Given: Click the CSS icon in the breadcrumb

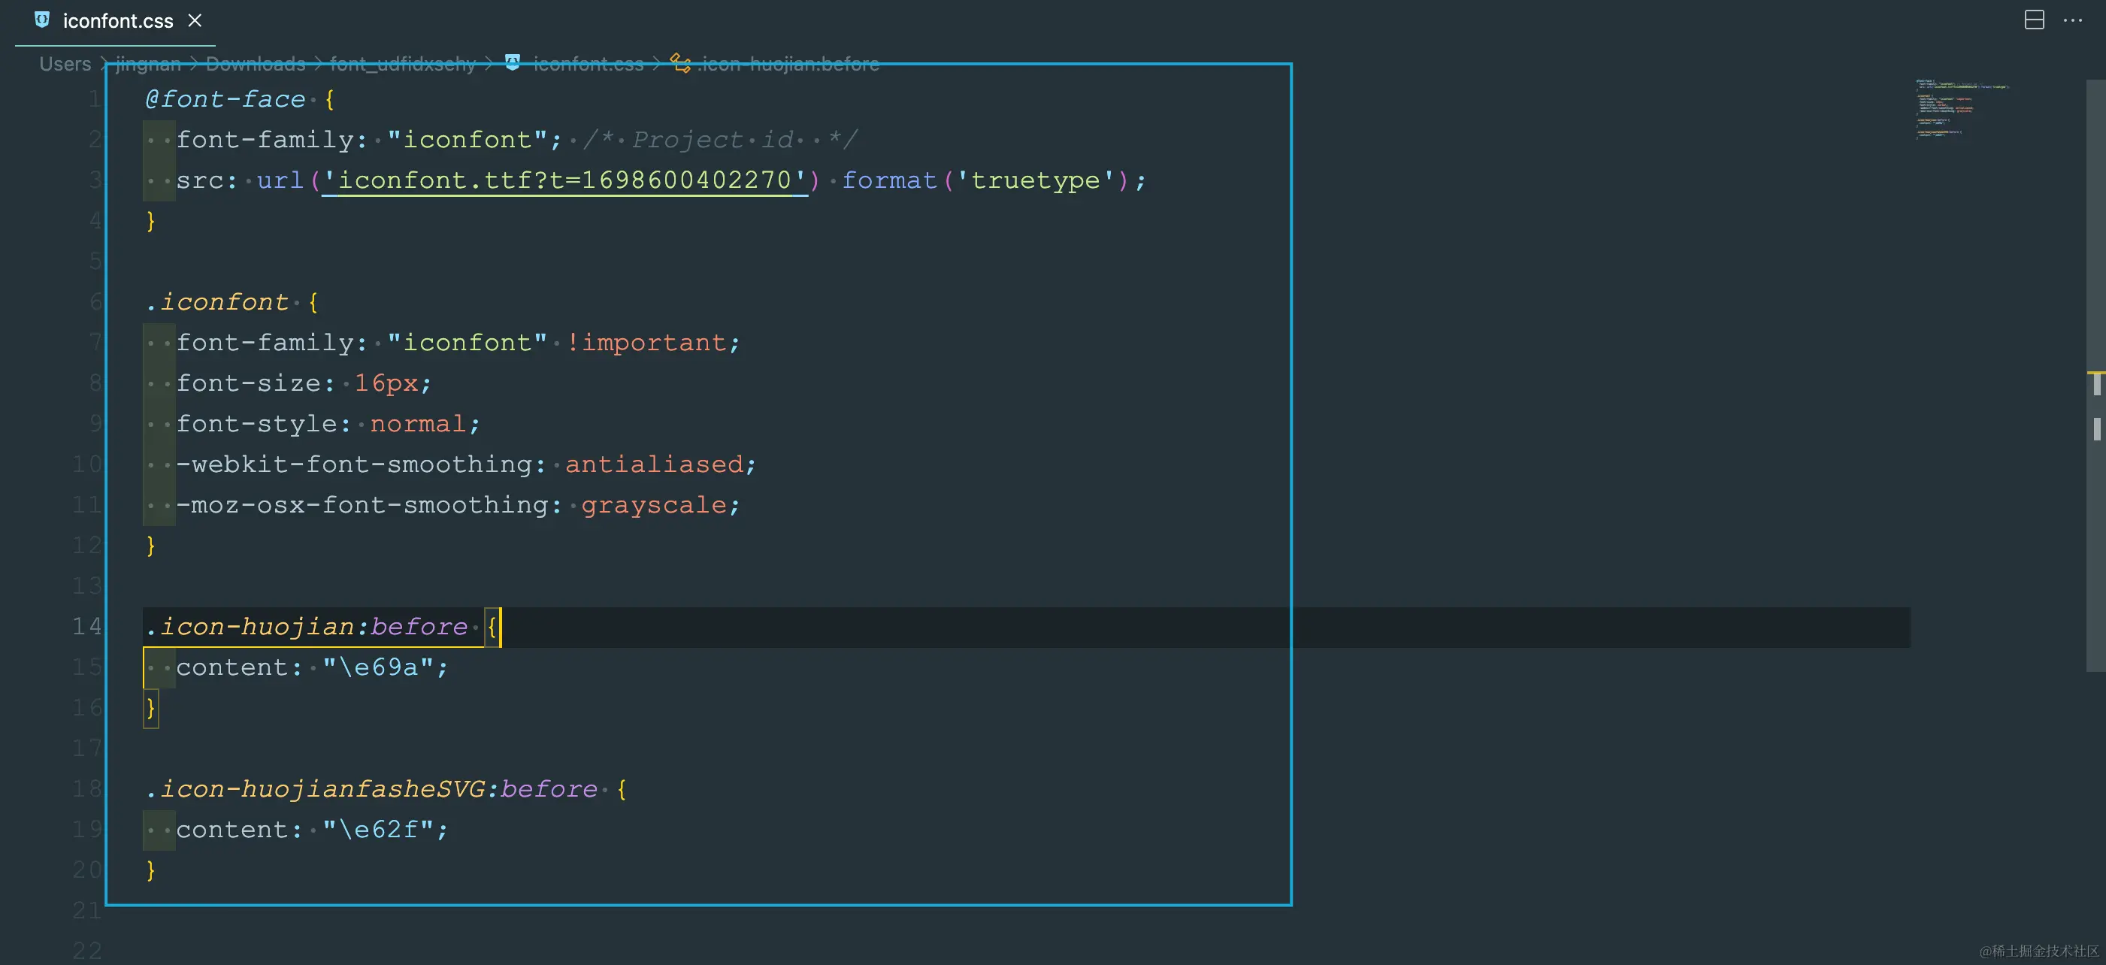Looking at the screenshot, I should [x=513, y=62].
